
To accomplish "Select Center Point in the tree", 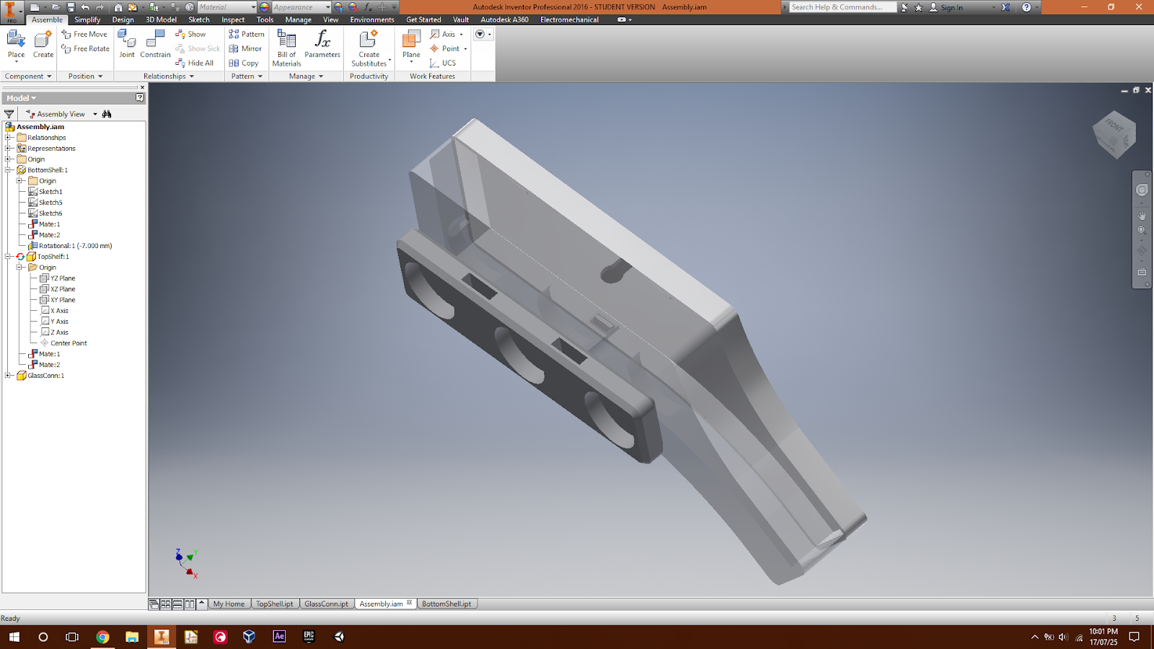I will coord(69,343).
